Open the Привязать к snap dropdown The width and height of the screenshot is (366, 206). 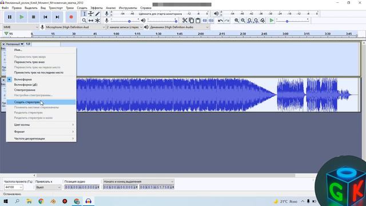point(48,187)
